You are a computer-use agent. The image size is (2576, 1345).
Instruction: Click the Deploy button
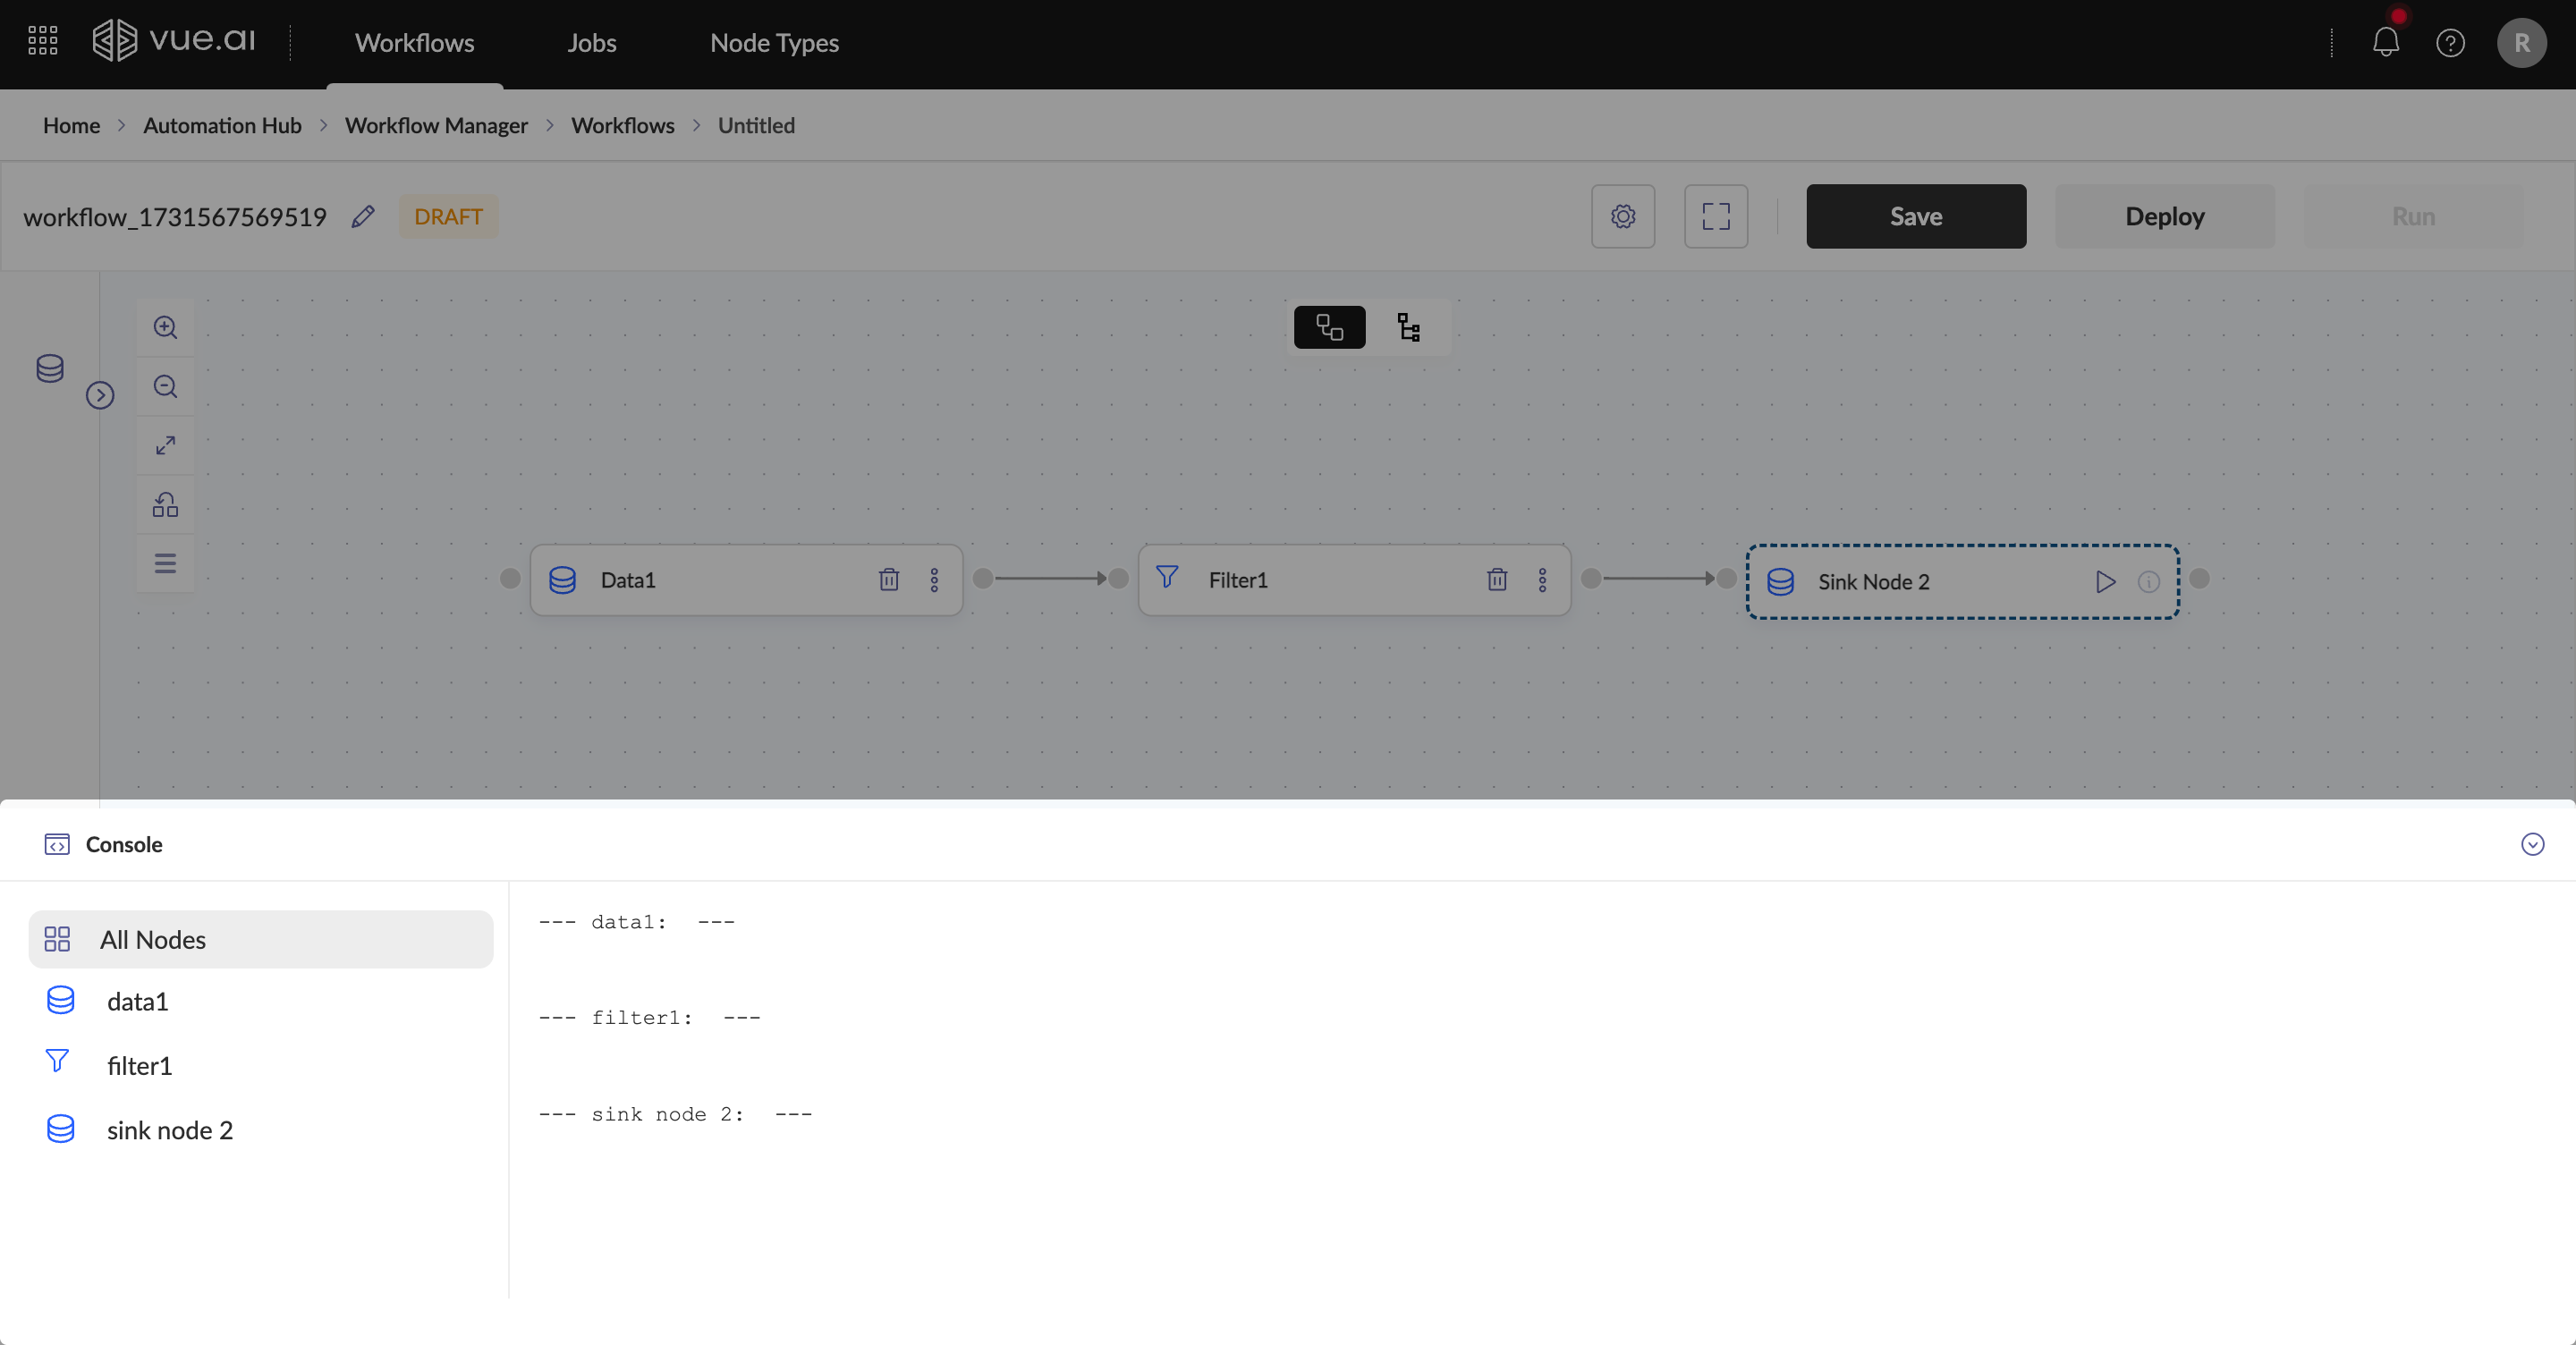[x=2164, y=217]
